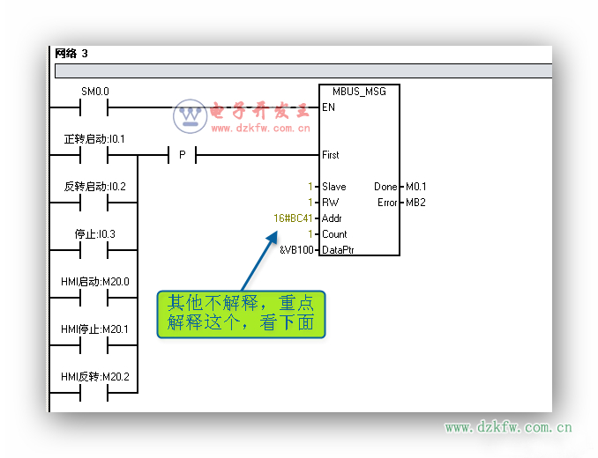
Task: Select the HMI启动 M20.0 contact
Action: pos(94,298)
